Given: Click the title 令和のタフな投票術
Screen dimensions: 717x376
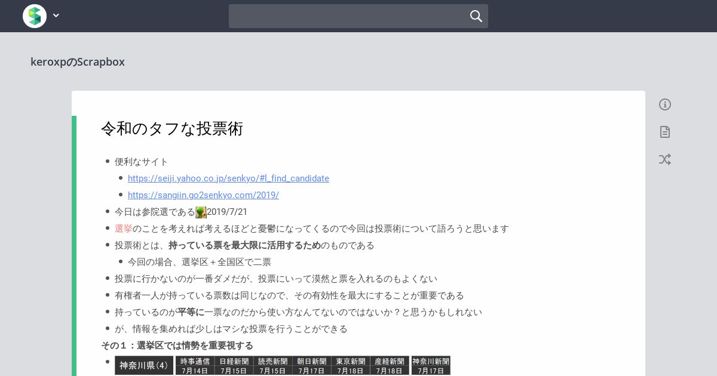Looking at the screenshot, I should tap(172, 128).
